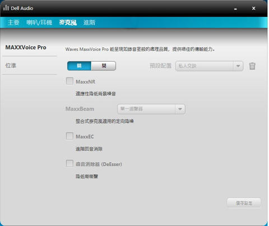
Task: Click the preset dropdown arrow
Action: tap(238, 66)
